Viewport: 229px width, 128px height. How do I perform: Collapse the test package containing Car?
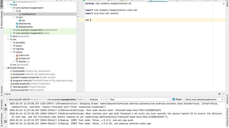(14, 17)
